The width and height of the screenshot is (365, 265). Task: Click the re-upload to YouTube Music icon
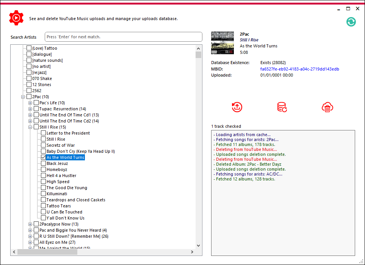coord(237,107)
